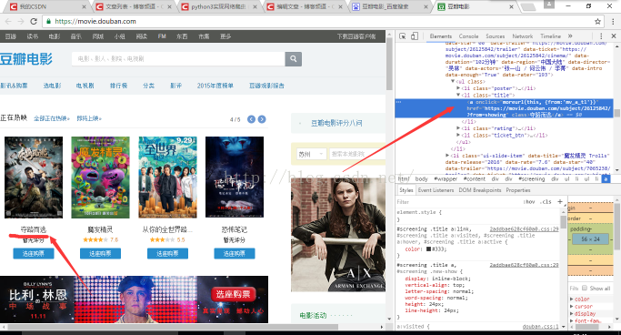Open the Properties pane tab
Image resolution: width=621 pixels, height=335 pixels.
click(517, 190)
